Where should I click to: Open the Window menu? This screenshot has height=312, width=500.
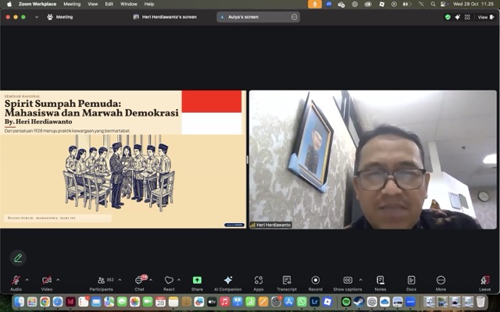[129, 4]
